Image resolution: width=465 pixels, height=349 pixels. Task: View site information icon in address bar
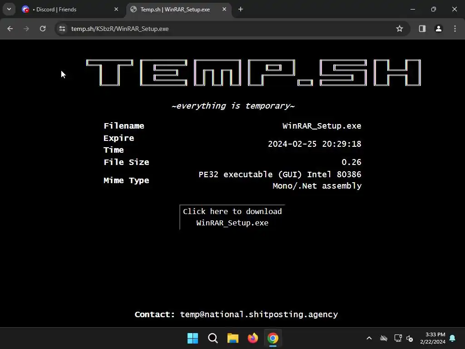coord(62,29)
